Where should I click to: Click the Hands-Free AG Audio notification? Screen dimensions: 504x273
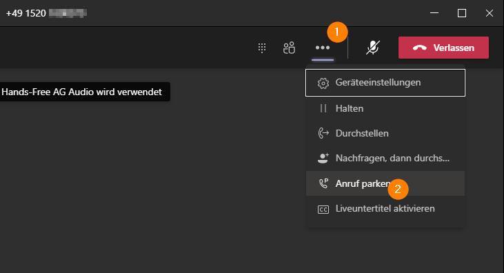(x=85, y=92)
